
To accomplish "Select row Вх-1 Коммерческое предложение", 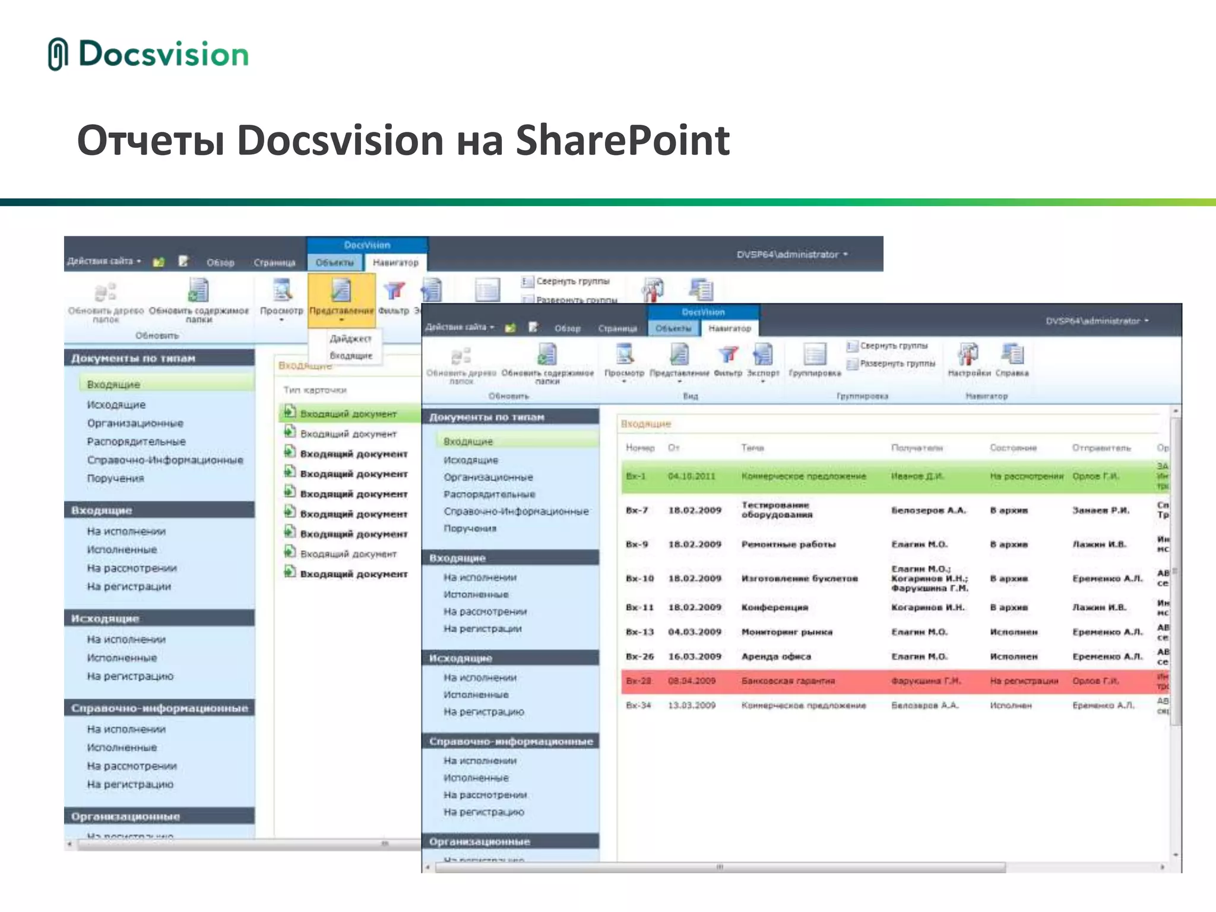I will coord(895,476).
